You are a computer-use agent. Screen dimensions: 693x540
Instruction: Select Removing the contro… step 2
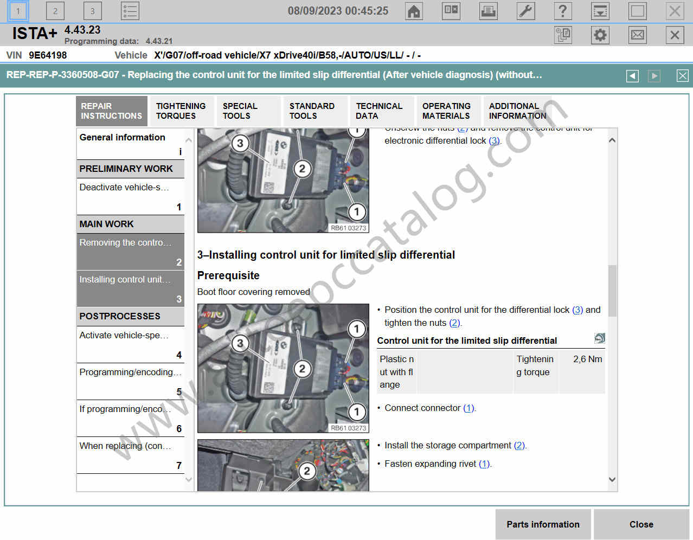click(x=130, y=252)
